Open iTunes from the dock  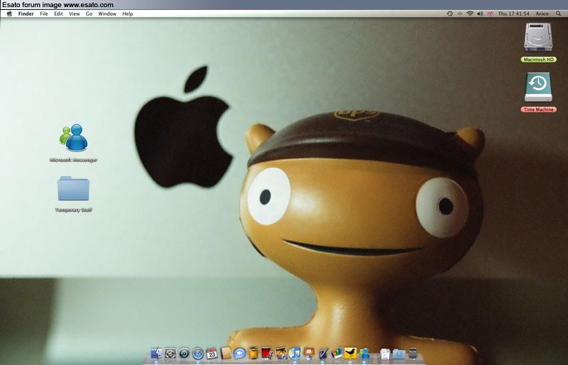click(x=295, y=353)
